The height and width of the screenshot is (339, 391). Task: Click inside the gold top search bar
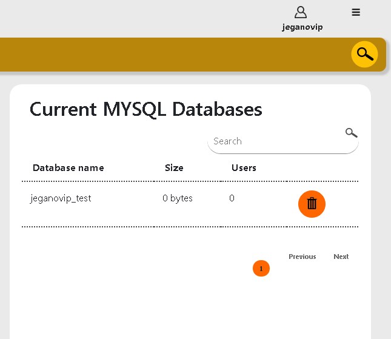tap(170, 55)
